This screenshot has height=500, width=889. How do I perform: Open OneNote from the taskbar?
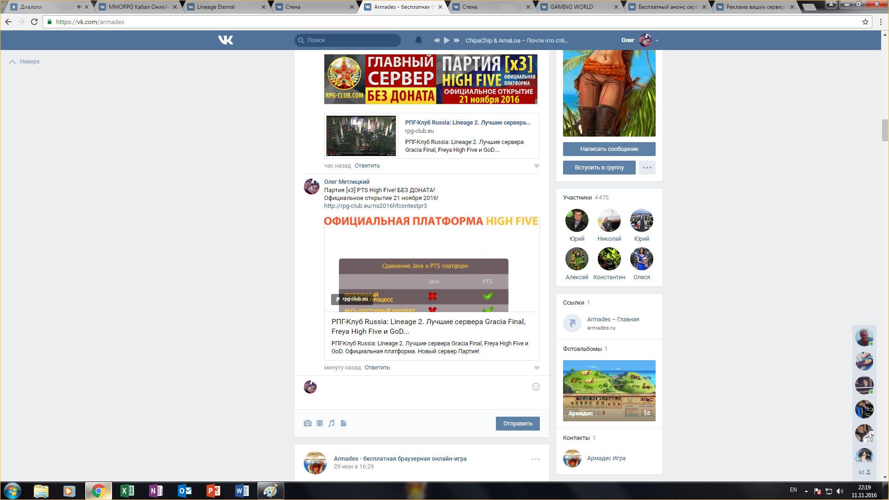click(x=156, y=491)
